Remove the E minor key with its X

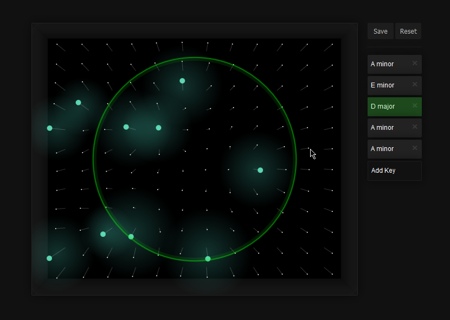415,84
